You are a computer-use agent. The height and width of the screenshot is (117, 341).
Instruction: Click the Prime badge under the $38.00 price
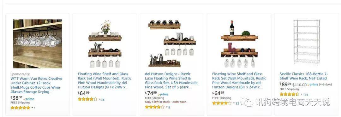28,99
